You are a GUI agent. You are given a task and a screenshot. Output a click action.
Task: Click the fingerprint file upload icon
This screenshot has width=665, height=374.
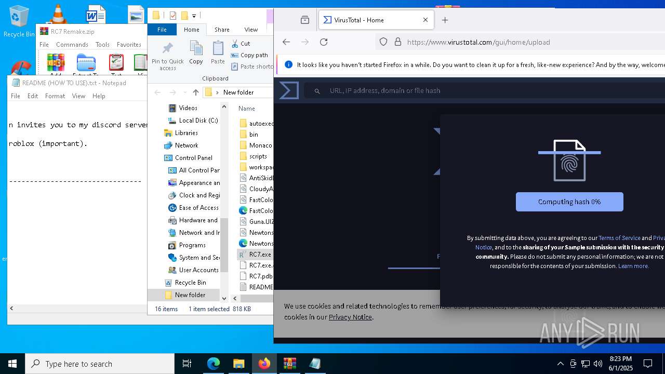click(x=569, y=161)
